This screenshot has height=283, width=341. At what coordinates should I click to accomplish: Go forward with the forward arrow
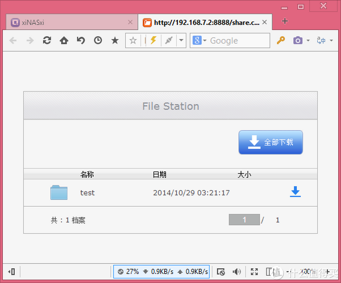[x=30, y=40]
